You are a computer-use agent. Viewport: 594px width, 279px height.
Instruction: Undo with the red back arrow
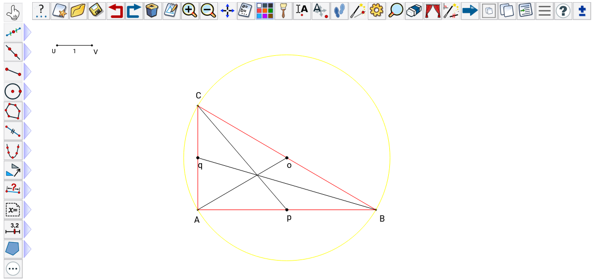(x=116, y=11)
